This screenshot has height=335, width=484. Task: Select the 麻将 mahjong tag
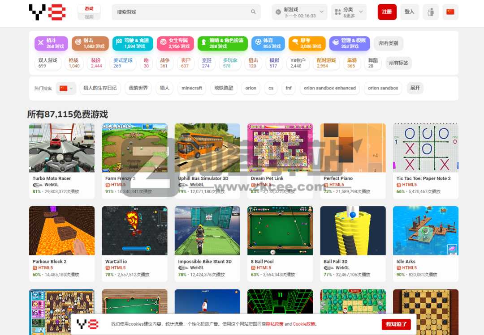(352, 63)
